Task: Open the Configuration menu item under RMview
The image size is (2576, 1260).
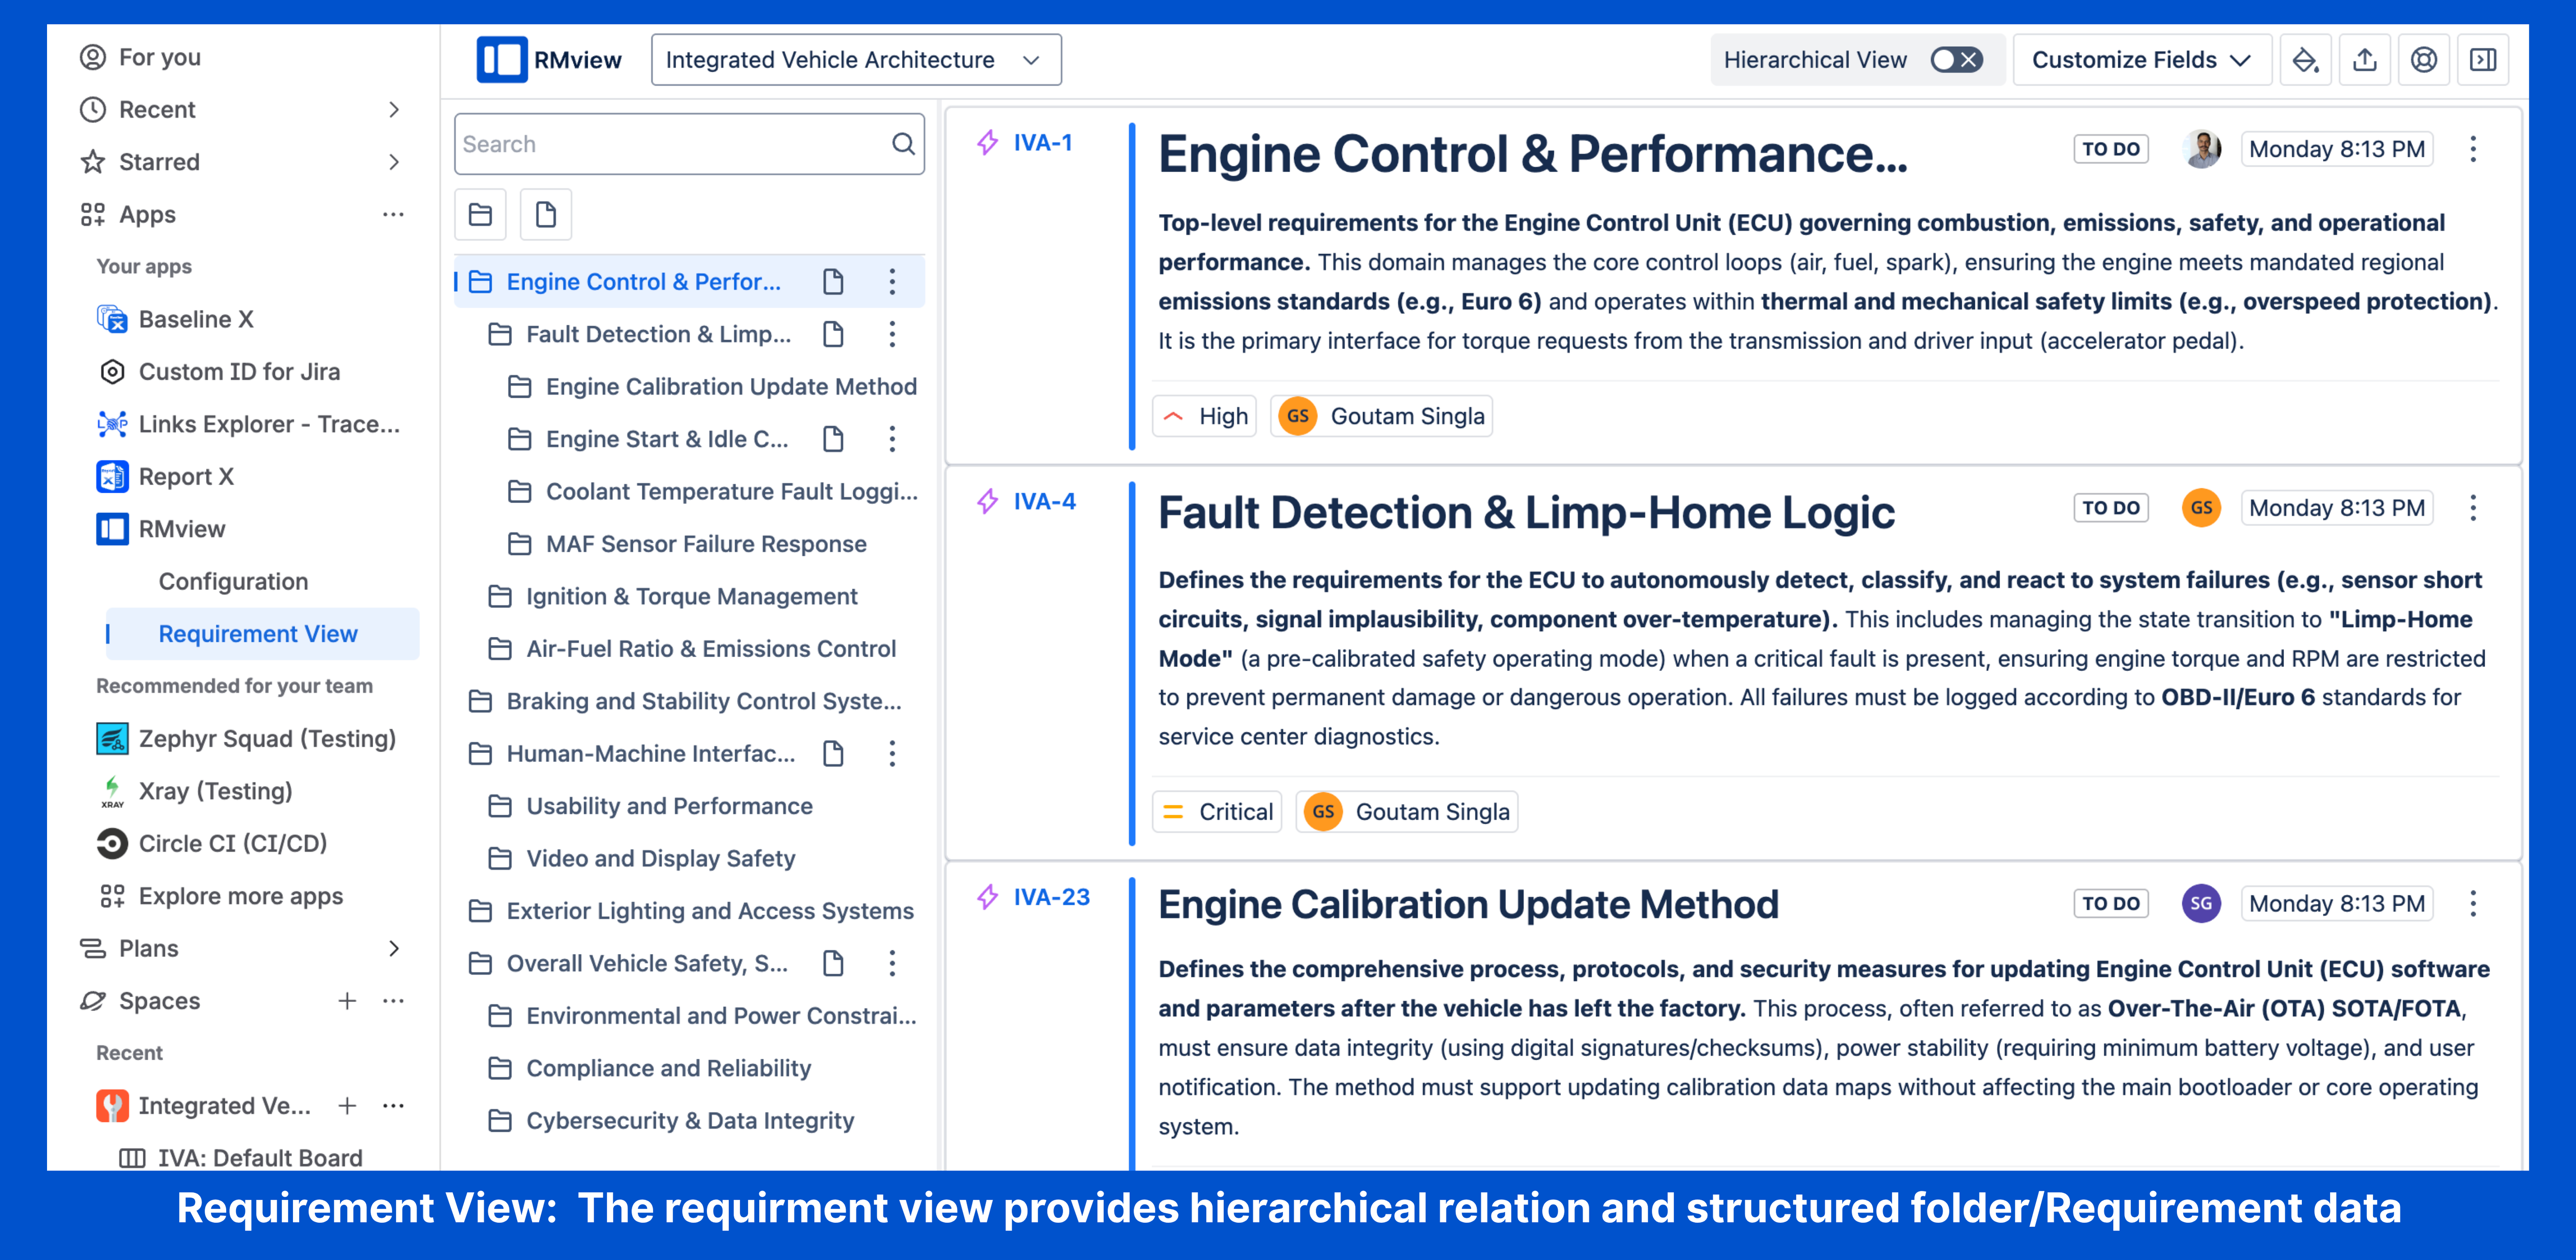Action: (233, 581)
